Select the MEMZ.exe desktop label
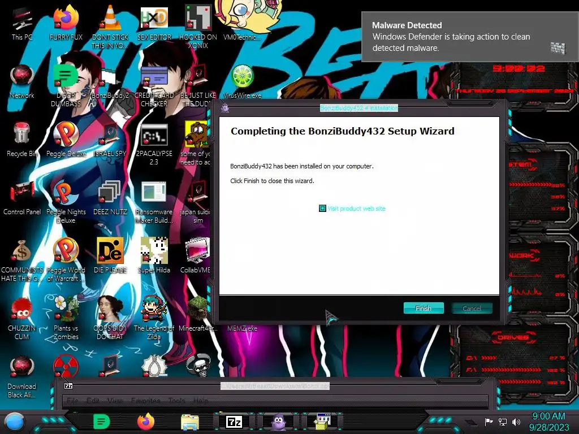Image resolution: width=579 pixels, height=434 pixels. click(242, 328)
